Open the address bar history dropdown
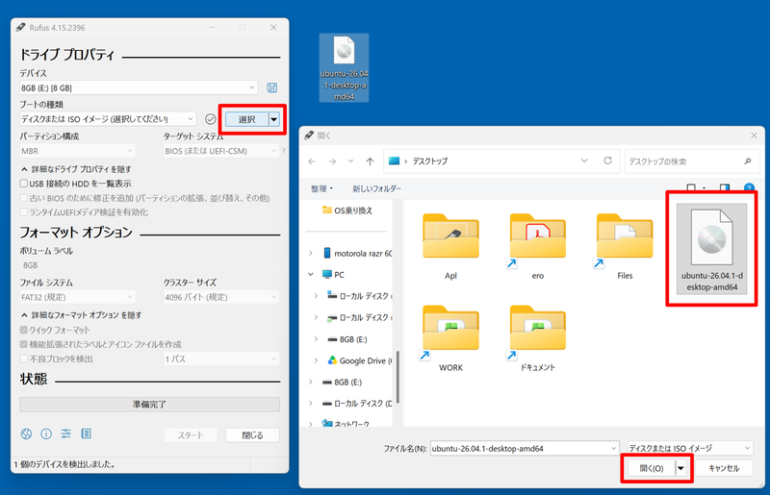The width and height of the screenshot is (770, 495). [584, 161]
